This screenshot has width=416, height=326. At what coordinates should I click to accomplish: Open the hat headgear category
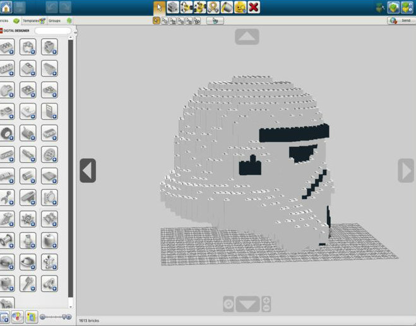[28, 262]
